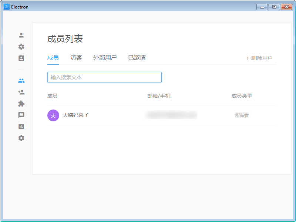The height and width of the screenshot is (222, 296).
Task: Open the add member icon in sidebar
Action: tap(21, 92)
